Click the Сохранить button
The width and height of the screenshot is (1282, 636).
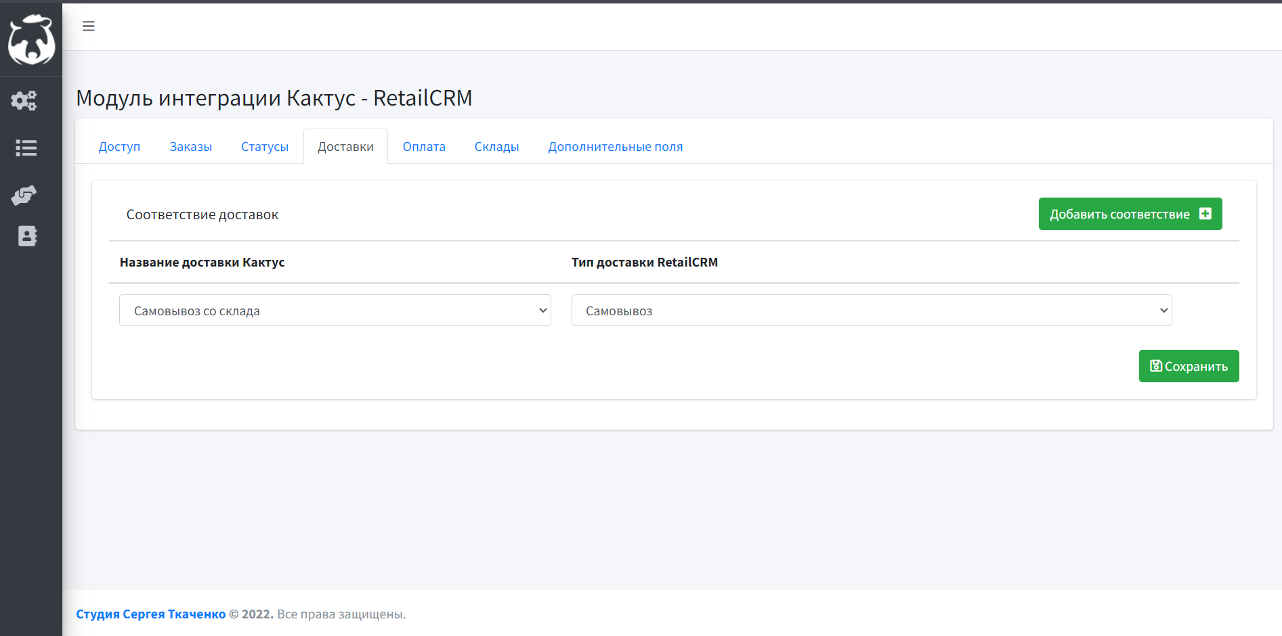click(1189, 366)
